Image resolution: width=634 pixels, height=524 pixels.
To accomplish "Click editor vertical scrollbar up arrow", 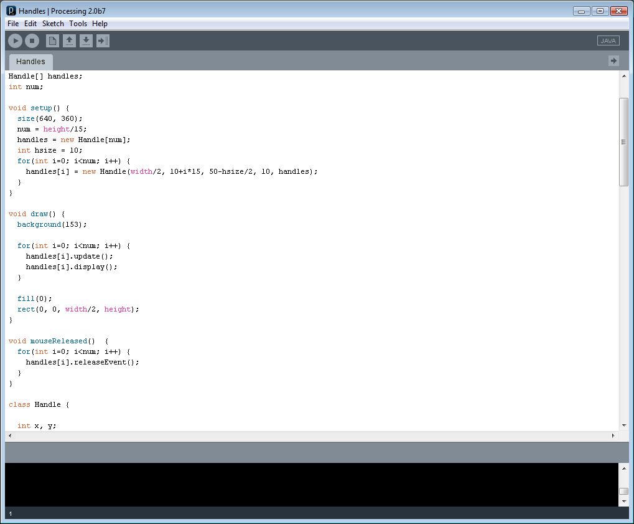I will pyautogui.click(x=624, y=76).
